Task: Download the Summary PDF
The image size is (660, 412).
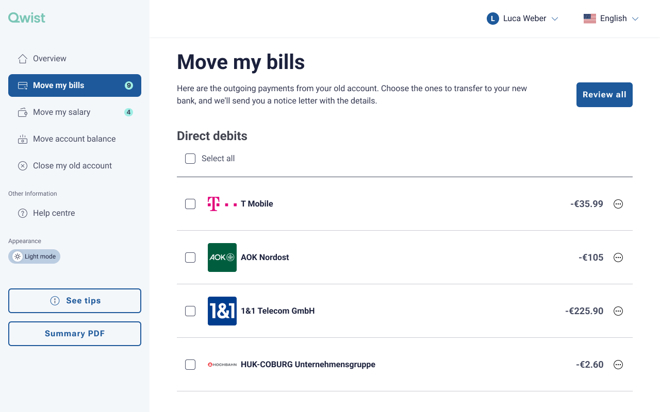Action: [x=75, y=334]
